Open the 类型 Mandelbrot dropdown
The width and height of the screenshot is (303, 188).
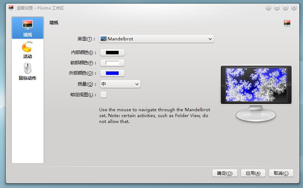(x=156, y=39)
